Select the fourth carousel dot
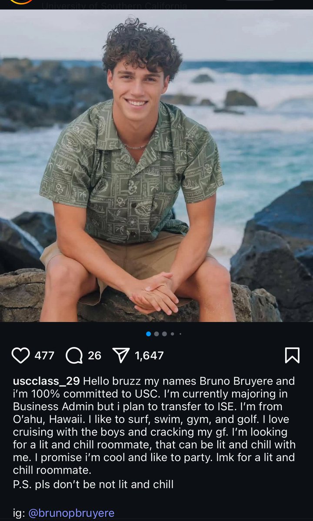313x521 pixels. 173,334
